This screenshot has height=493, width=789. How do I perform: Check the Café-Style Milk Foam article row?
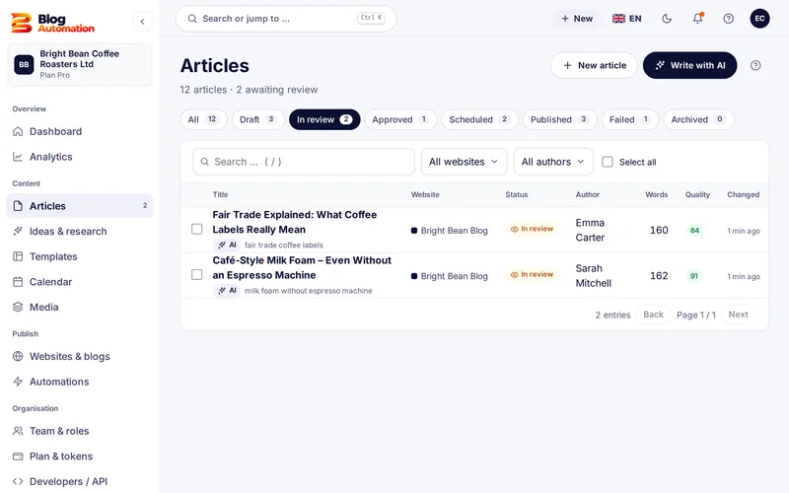click(x=196, y=275)
